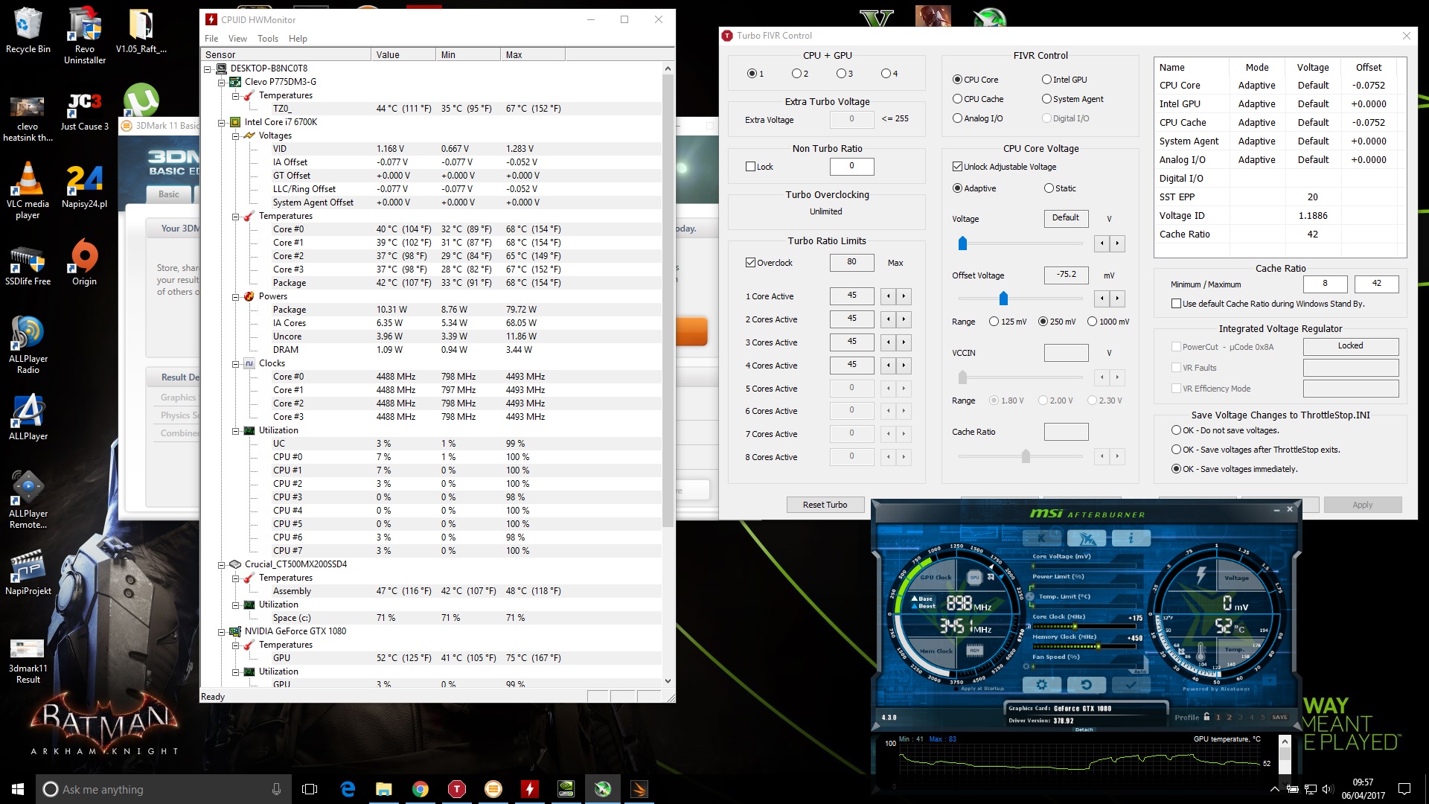Open MSI Afterburner settings gear button

[x=1041, y=685]
